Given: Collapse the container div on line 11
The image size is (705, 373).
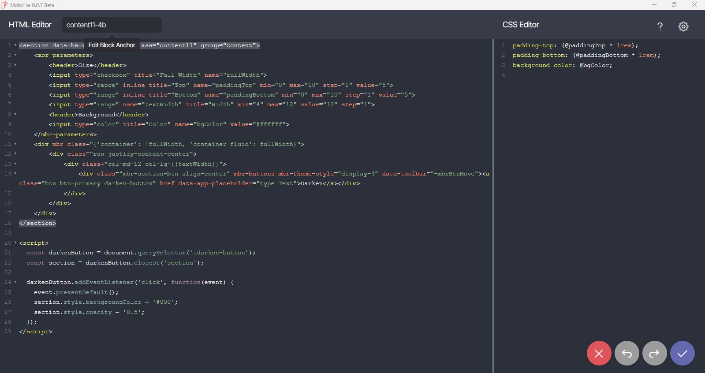Looking at the screenshot, I should click(15, 144).
